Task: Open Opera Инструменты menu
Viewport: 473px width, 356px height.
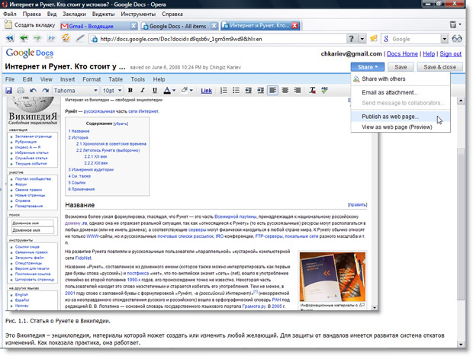Action: click(138, 14)
